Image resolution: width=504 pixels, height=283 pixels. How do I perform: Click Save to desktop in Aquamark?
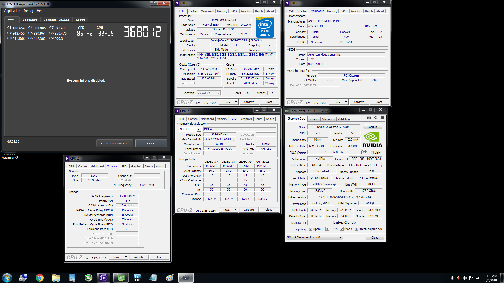114,143
